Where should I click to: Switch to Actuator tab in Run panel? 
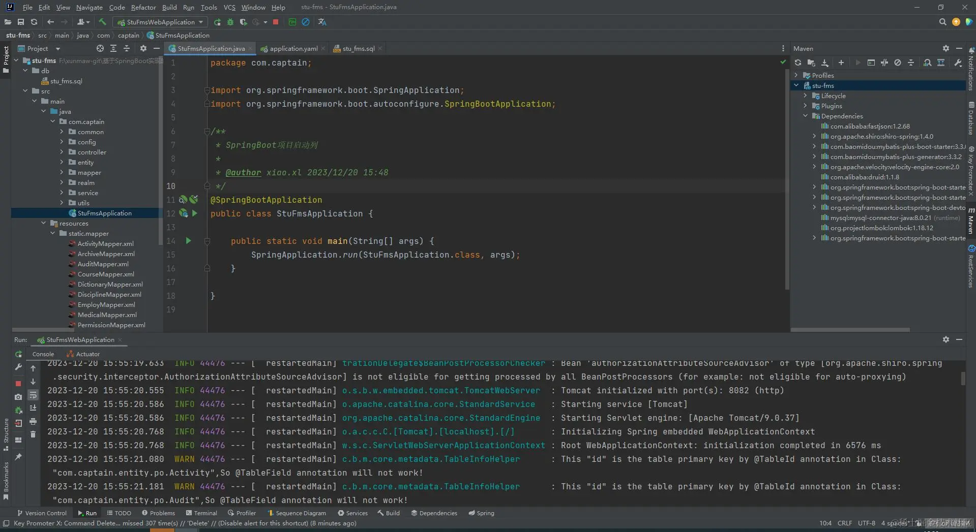click(x=83, y=354)
